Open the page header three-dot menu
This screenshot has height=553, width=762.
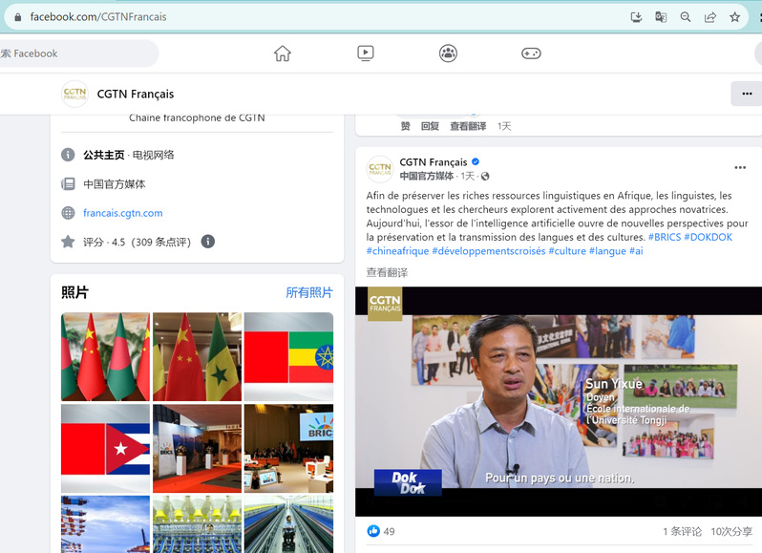(747, 94)
